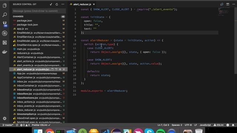
Task: Change file encoding via UTF-8
Action: point(188,125)
